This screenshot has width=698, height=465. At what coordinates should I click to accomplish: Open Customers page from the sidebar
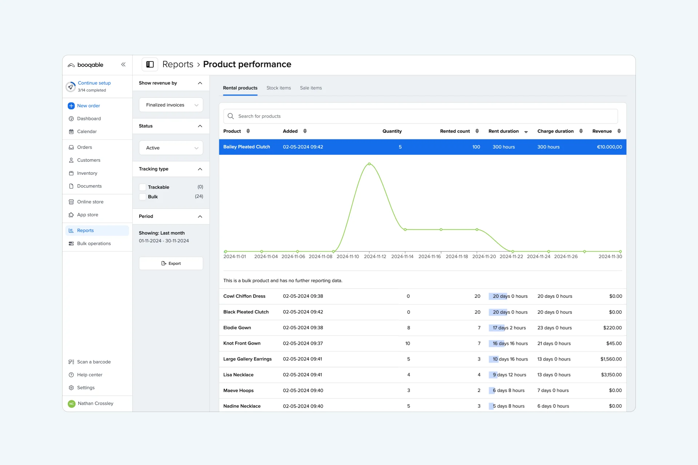88,160
